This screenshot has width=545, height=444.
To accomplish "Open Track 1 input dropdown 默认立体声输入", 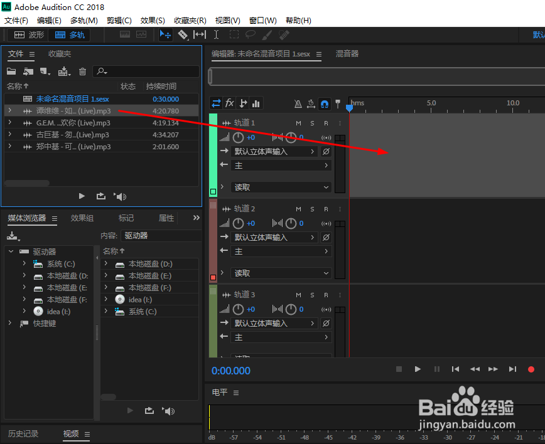I will pos(274,151).
